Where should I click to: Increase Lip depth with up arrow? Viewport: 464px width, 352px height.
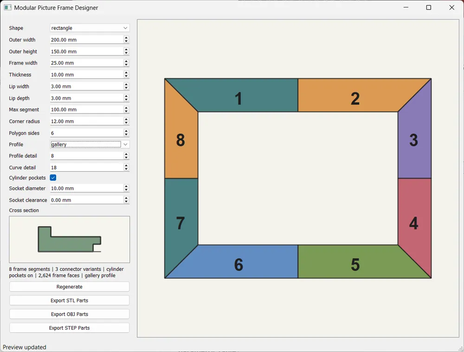(126, 96)
